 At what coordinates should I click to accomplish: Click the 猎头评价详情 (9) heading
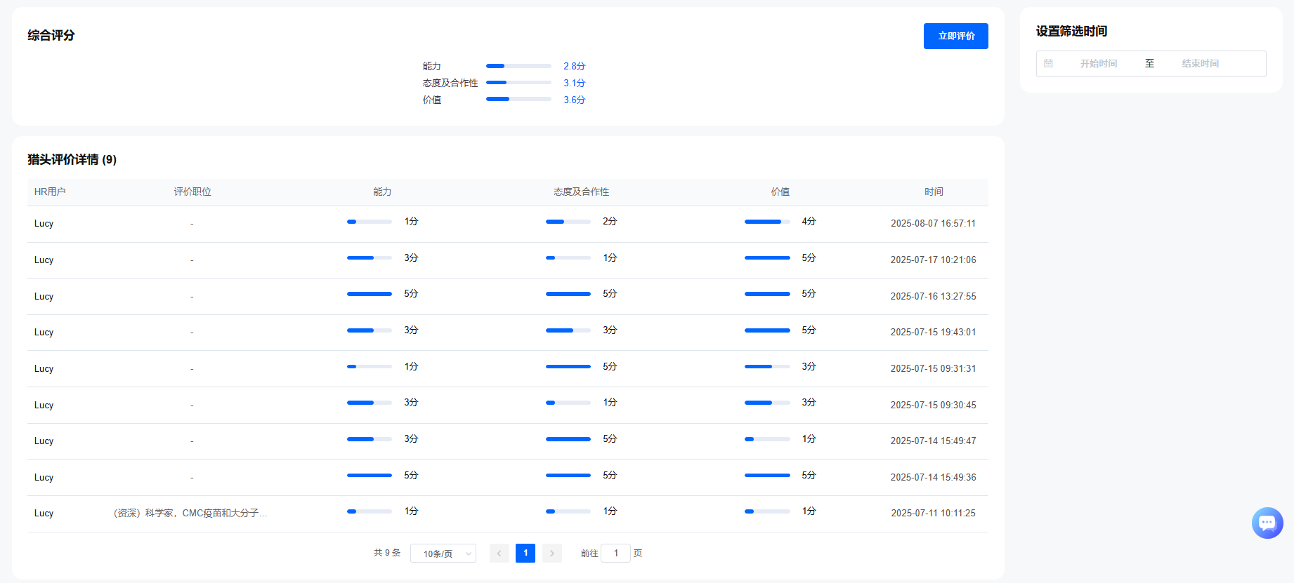[72, 160]
